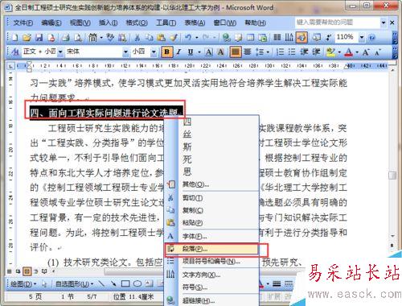402x306 pixels.
Task: Apply bulleted list formatting
Action: click(292, 52)
